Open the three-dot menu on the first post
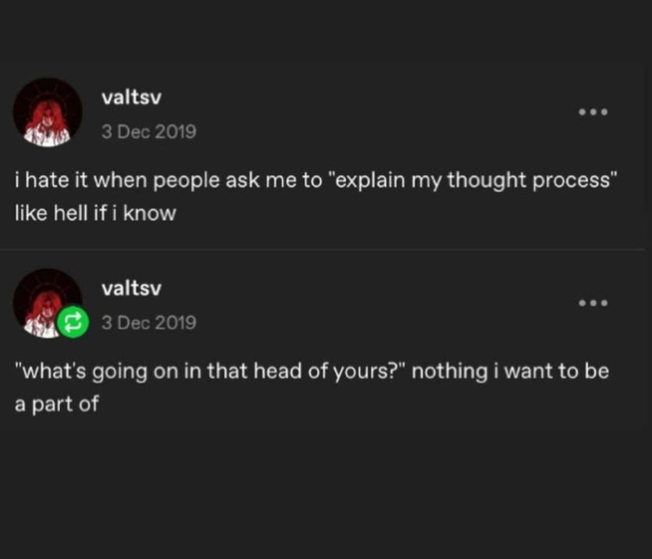652x559 pixels. 593,112
